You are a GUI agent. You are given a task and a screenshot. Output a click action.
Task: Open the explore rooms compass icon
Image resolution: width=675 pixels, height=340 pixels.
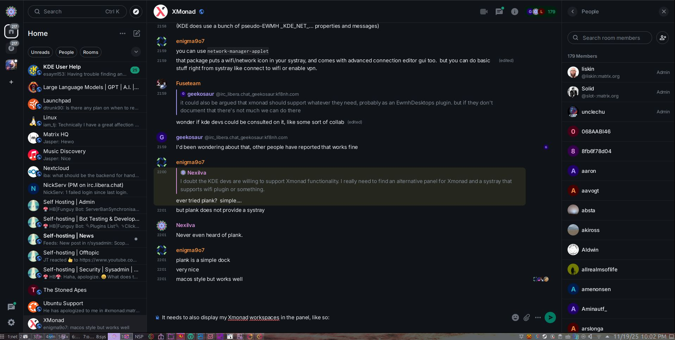[x=136, y=12]
